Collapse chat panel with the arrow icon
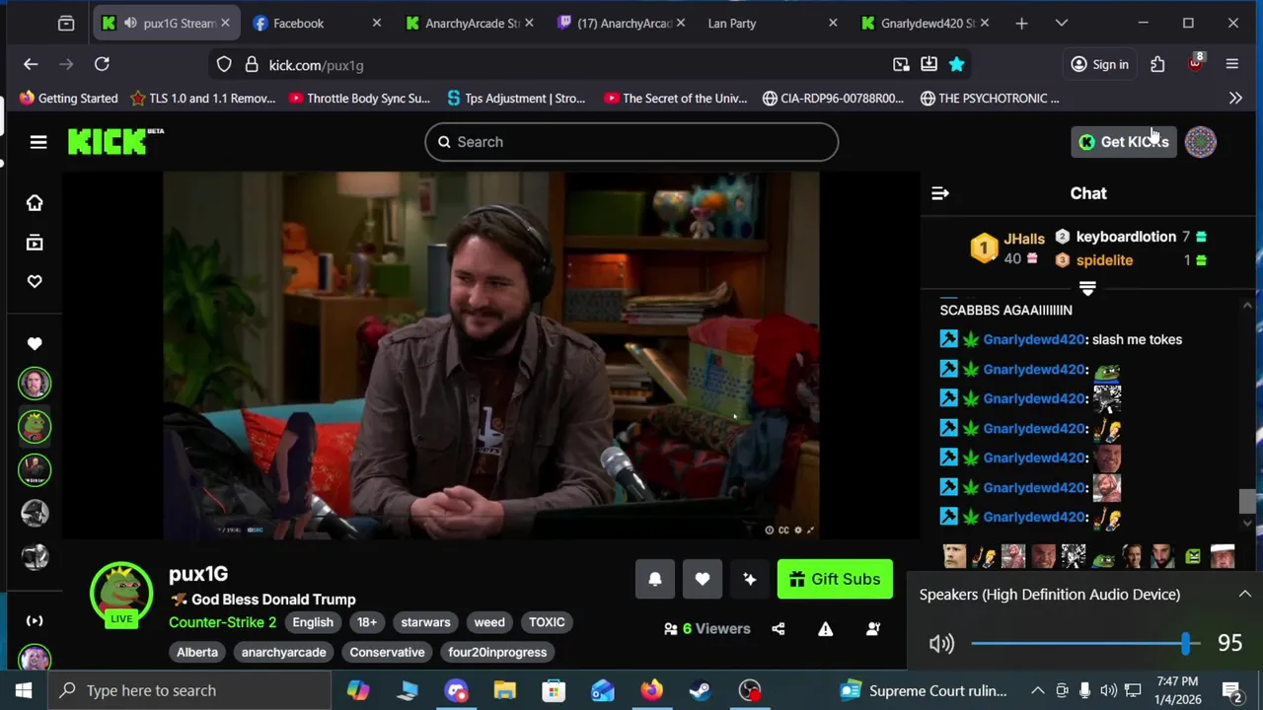1263x710 pixels. pos(940,193)
